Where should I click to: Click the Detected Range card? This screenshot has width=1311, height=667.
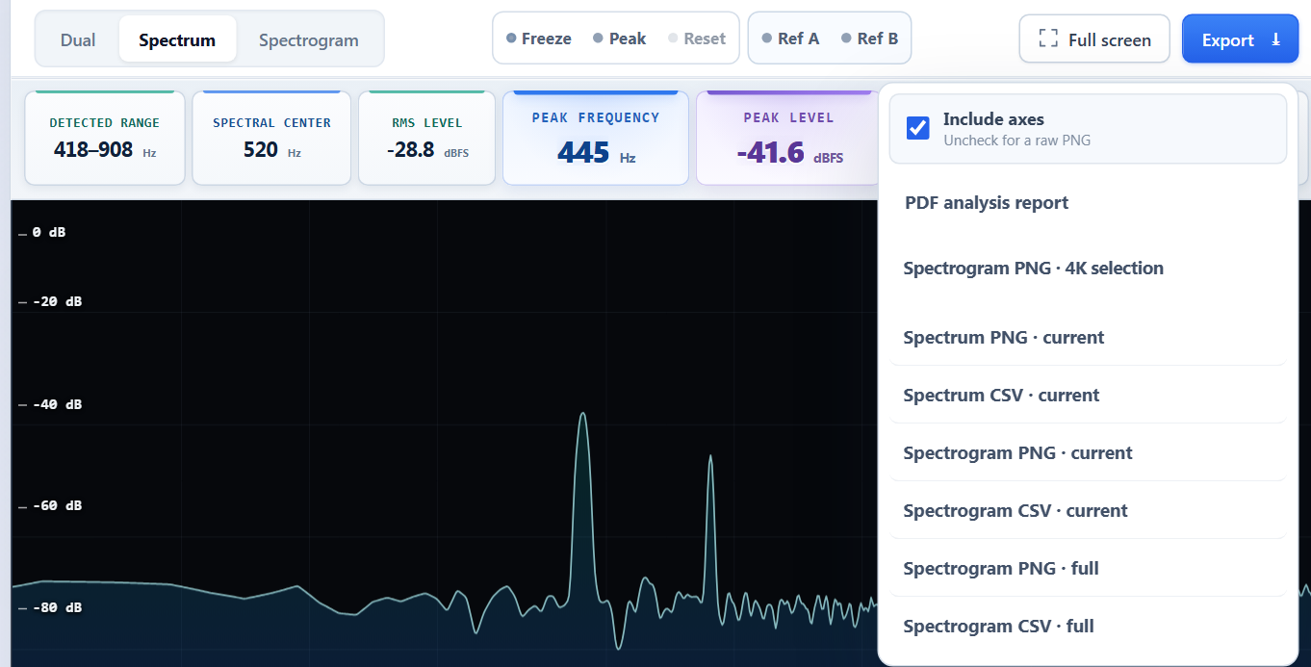[105, 138]
